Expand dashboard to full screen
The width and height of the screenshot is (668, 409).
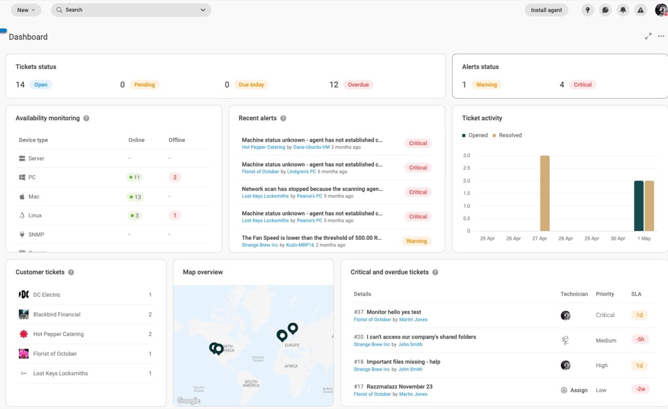(648, 36)
